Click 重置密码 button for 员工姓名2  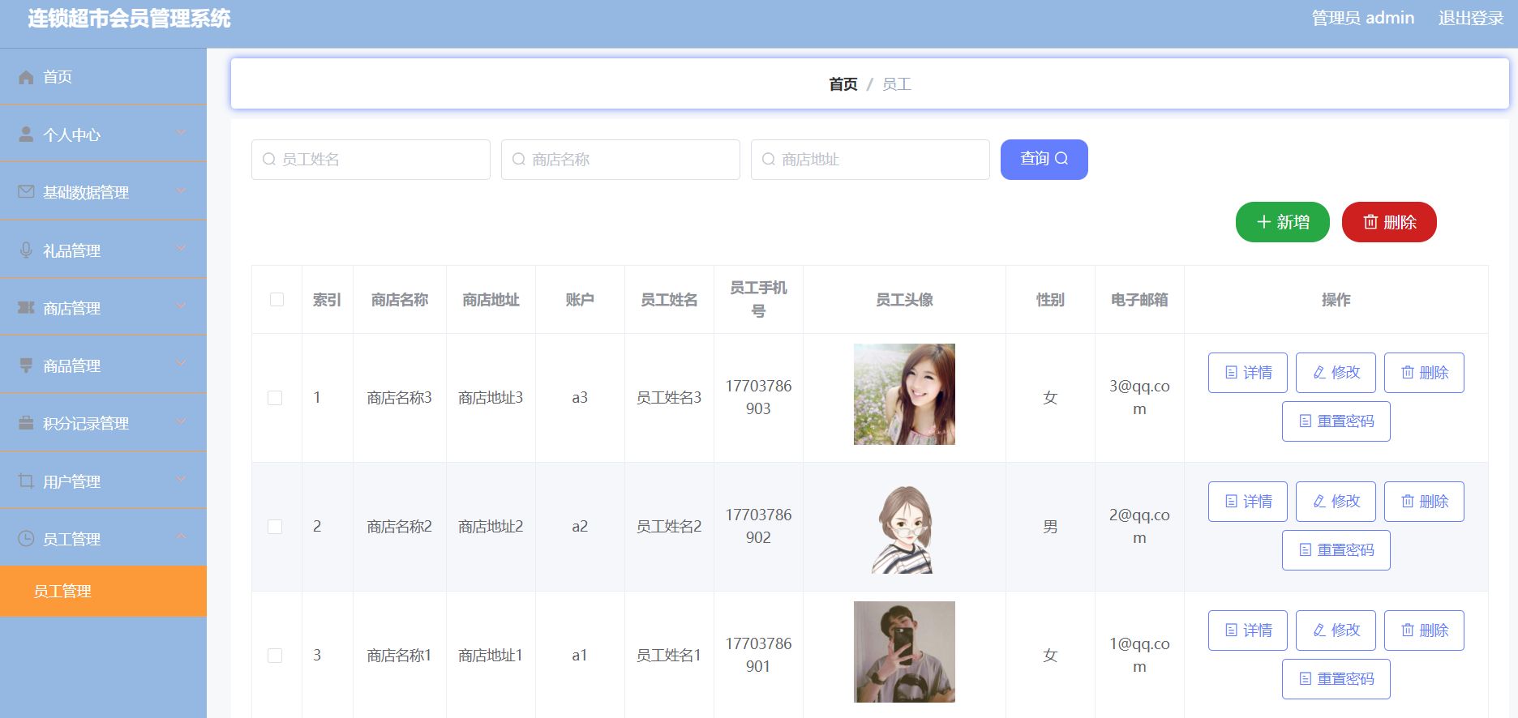tap(1336, 550)
